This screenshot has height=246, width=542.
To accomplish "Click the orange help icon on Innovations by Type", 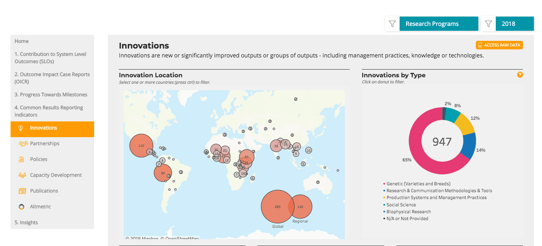I will point(520,75).
